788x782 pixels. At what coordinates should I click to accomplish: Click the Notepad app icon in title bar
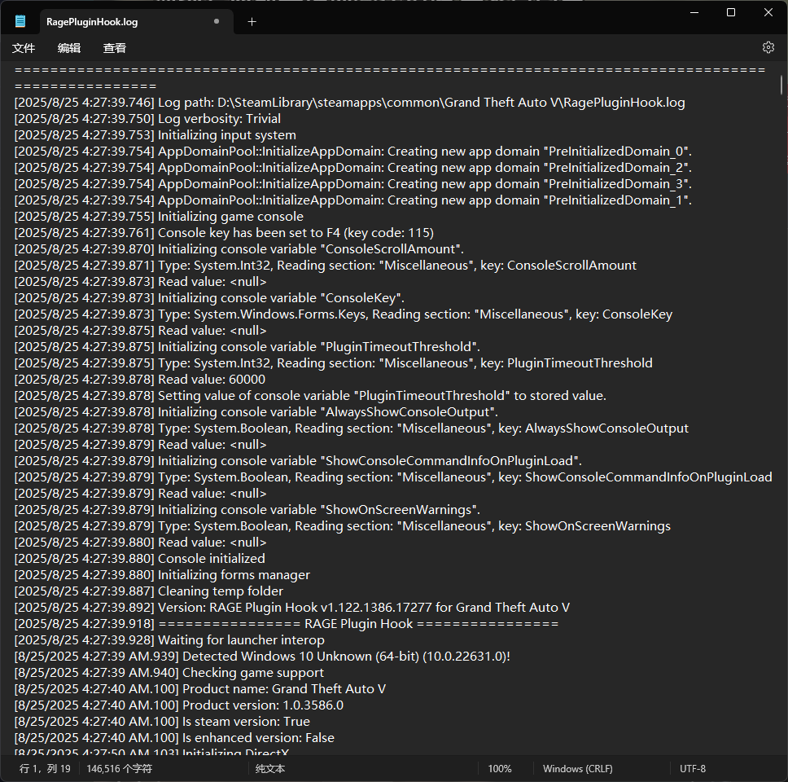click(20, 21)
